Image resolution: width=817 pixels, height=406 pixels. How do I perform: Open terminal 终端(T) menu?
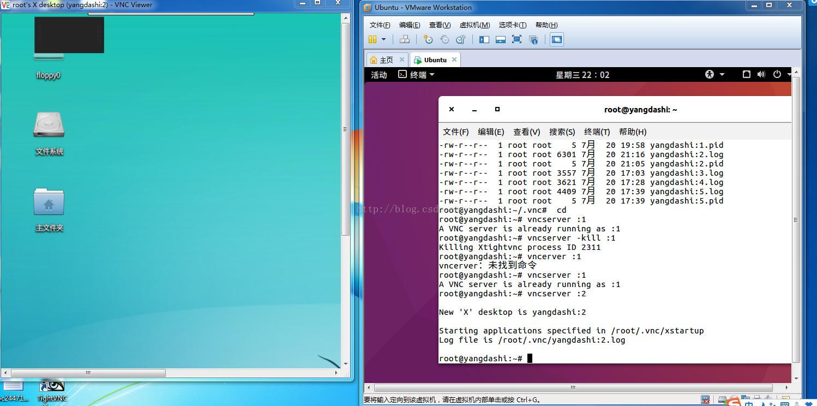tap(597, 132)
